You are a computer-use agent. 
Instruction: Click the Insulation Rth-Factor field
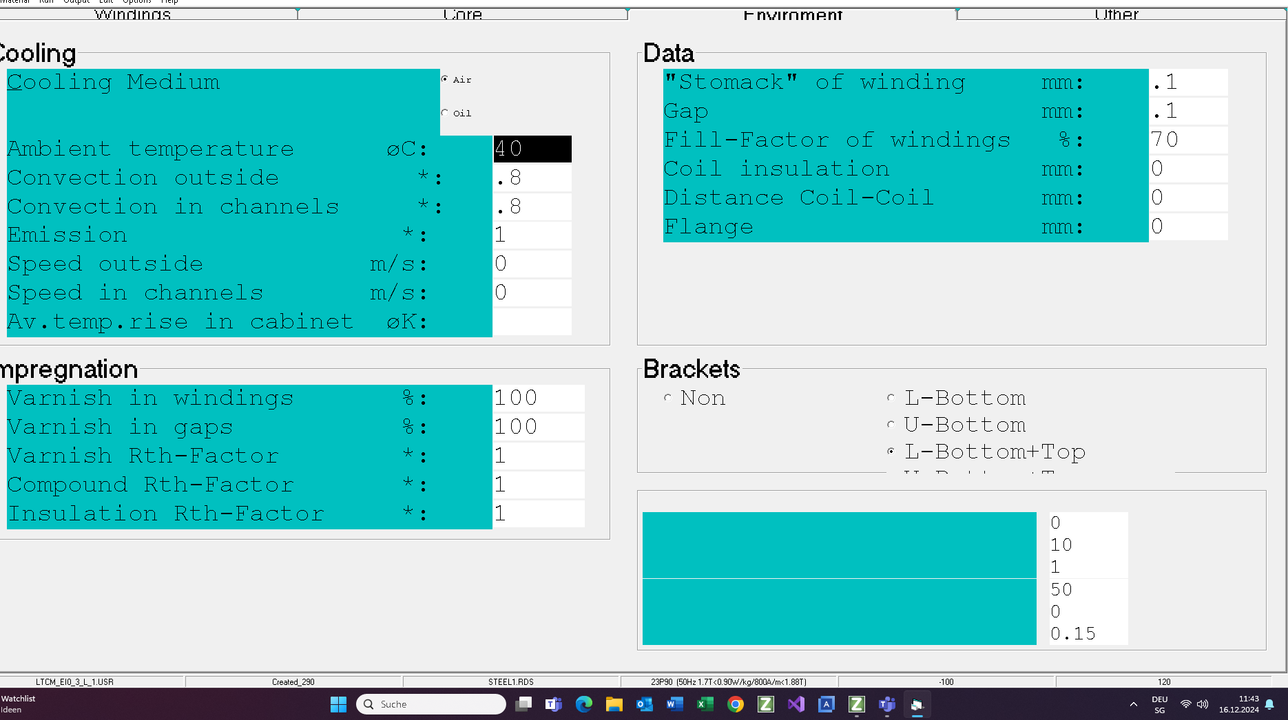point(539,513)
